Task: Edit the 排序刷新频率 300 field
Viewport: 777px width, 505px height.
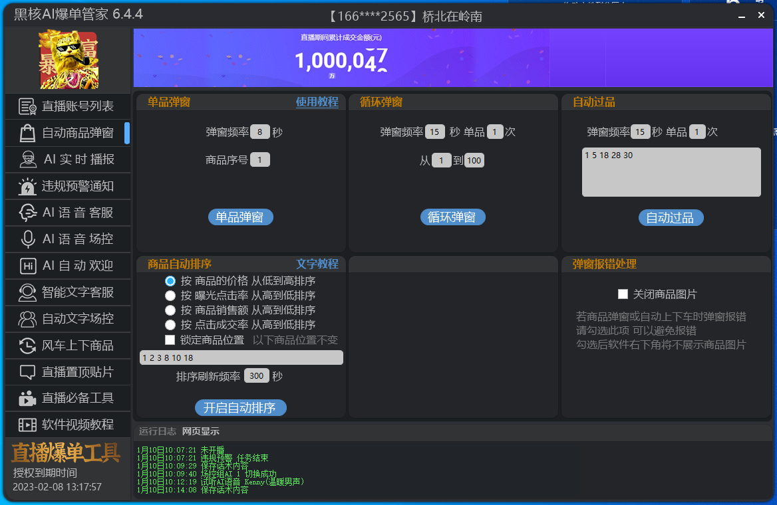Action: (x=256, y=376)
